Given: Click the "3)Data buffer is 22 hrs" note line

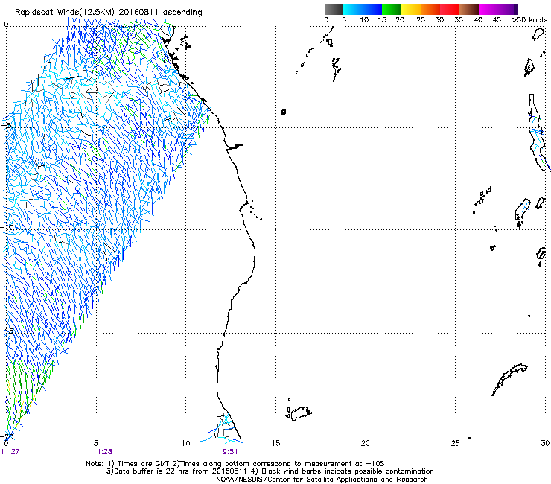Looking at the screenshot, I should (x=270, y=471).
